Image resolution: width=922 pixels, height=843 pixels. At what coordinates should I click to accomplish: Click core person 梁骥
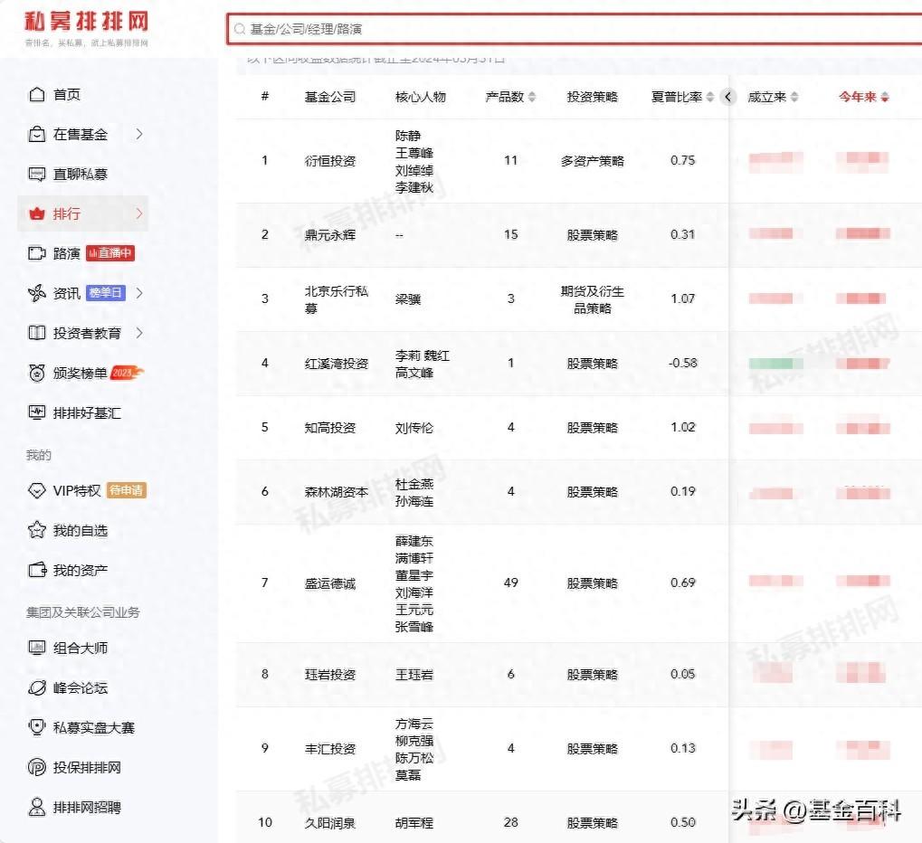[x=408, y=299]
